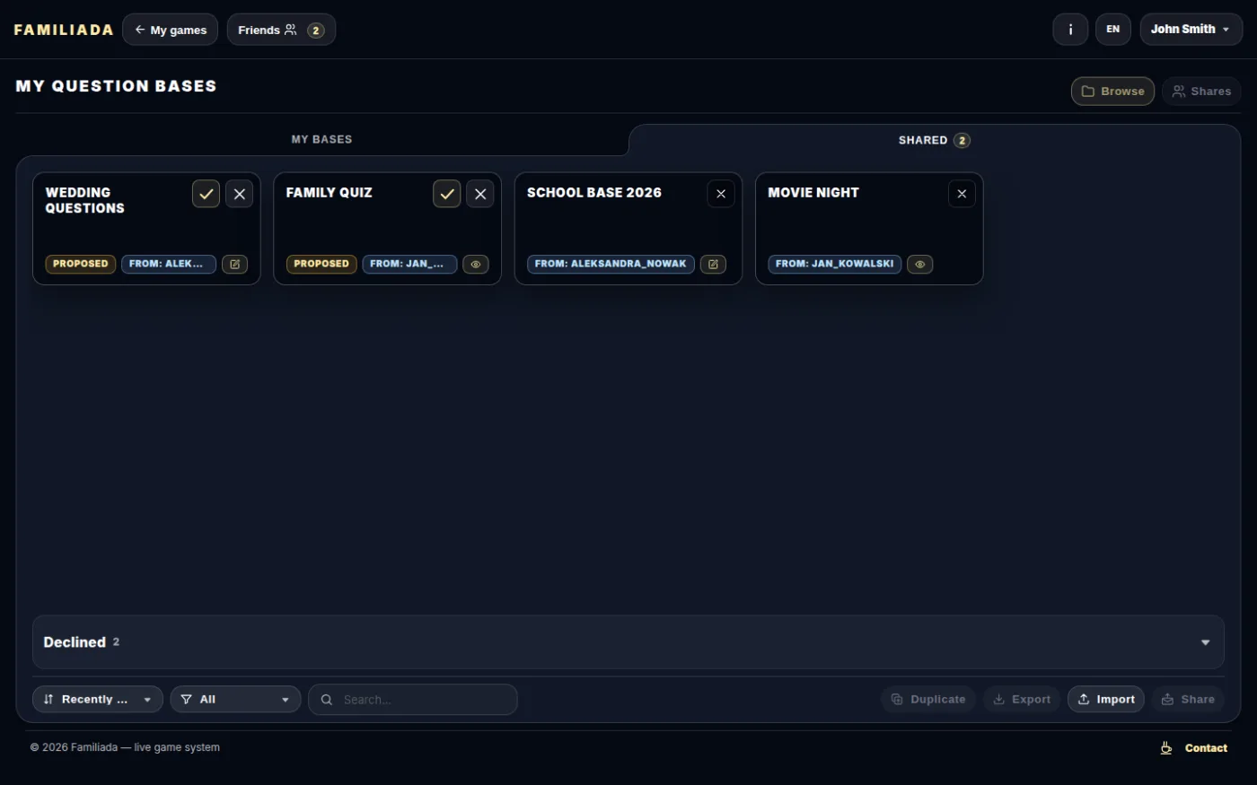Screen dimensions: 1257x785
Task: Click the view-only eye icon on Movie Night card
Action: 920,264
